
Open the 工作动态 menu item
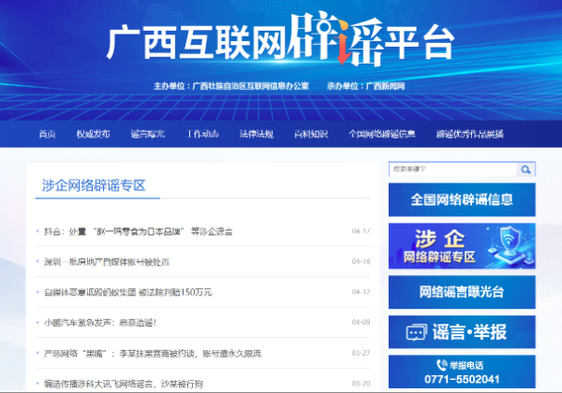pyautogui.click(x=201, y=134)
